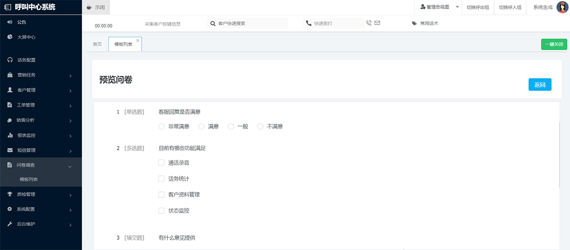
Task: Expand the 销售分析 chevron
Action: (x=70, y=121)
